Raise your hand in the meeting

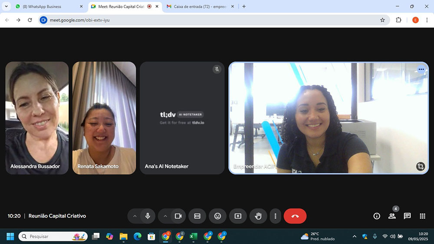click(258, 216)
